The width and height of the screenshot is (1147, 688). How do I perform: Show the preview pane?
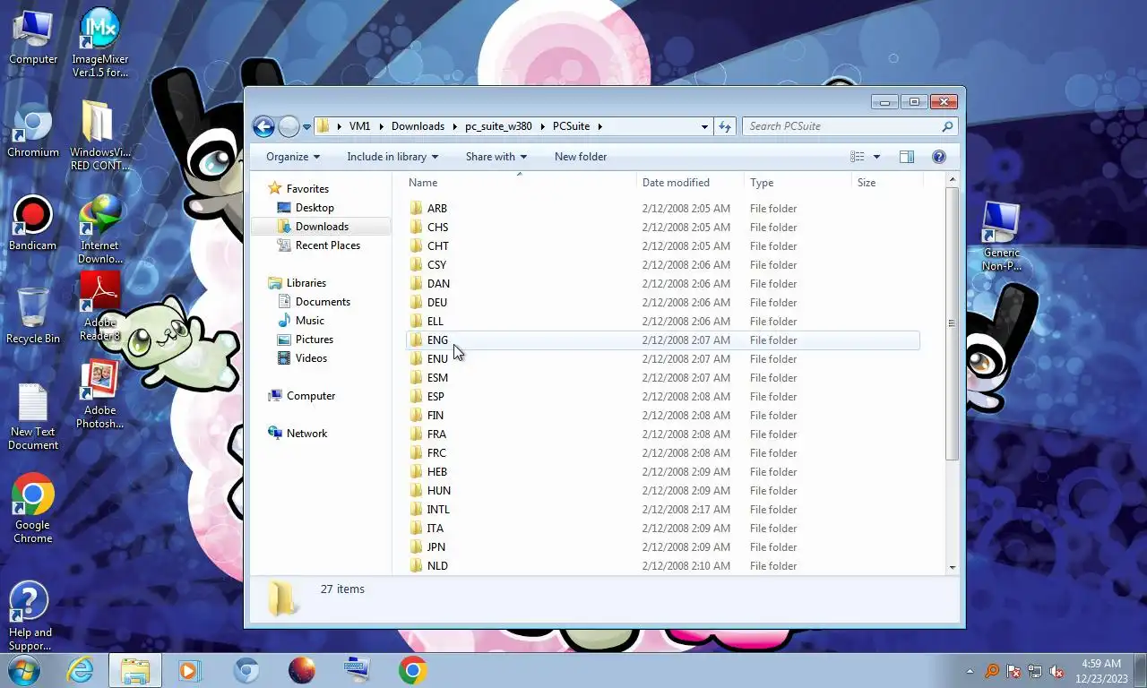(907, 157)
